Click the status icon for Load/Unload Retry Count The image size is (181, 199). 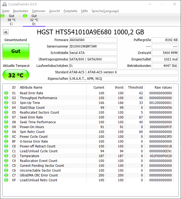point(6,180)
